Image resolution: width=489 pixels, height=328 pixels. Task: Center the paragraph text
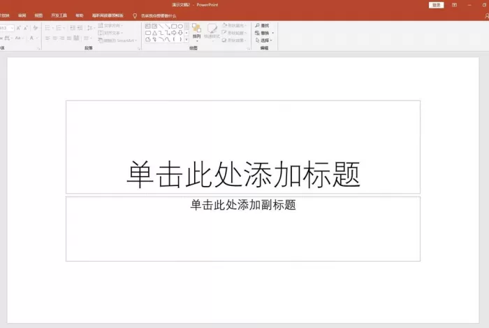pyautogui.click(x=55, y=38)
